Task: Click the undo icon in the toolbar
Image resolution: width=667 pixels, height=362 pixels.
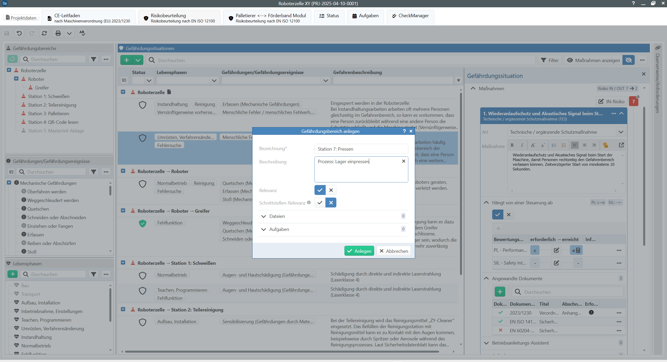Action: (x=19, y=33)
